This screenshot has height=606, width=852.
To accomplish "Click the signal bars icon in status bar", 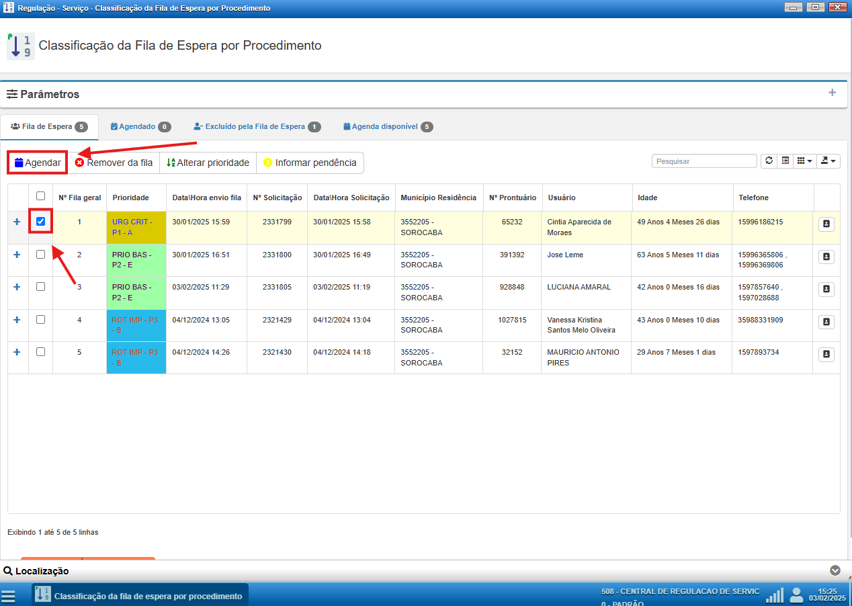I will [x=775, y=595].
